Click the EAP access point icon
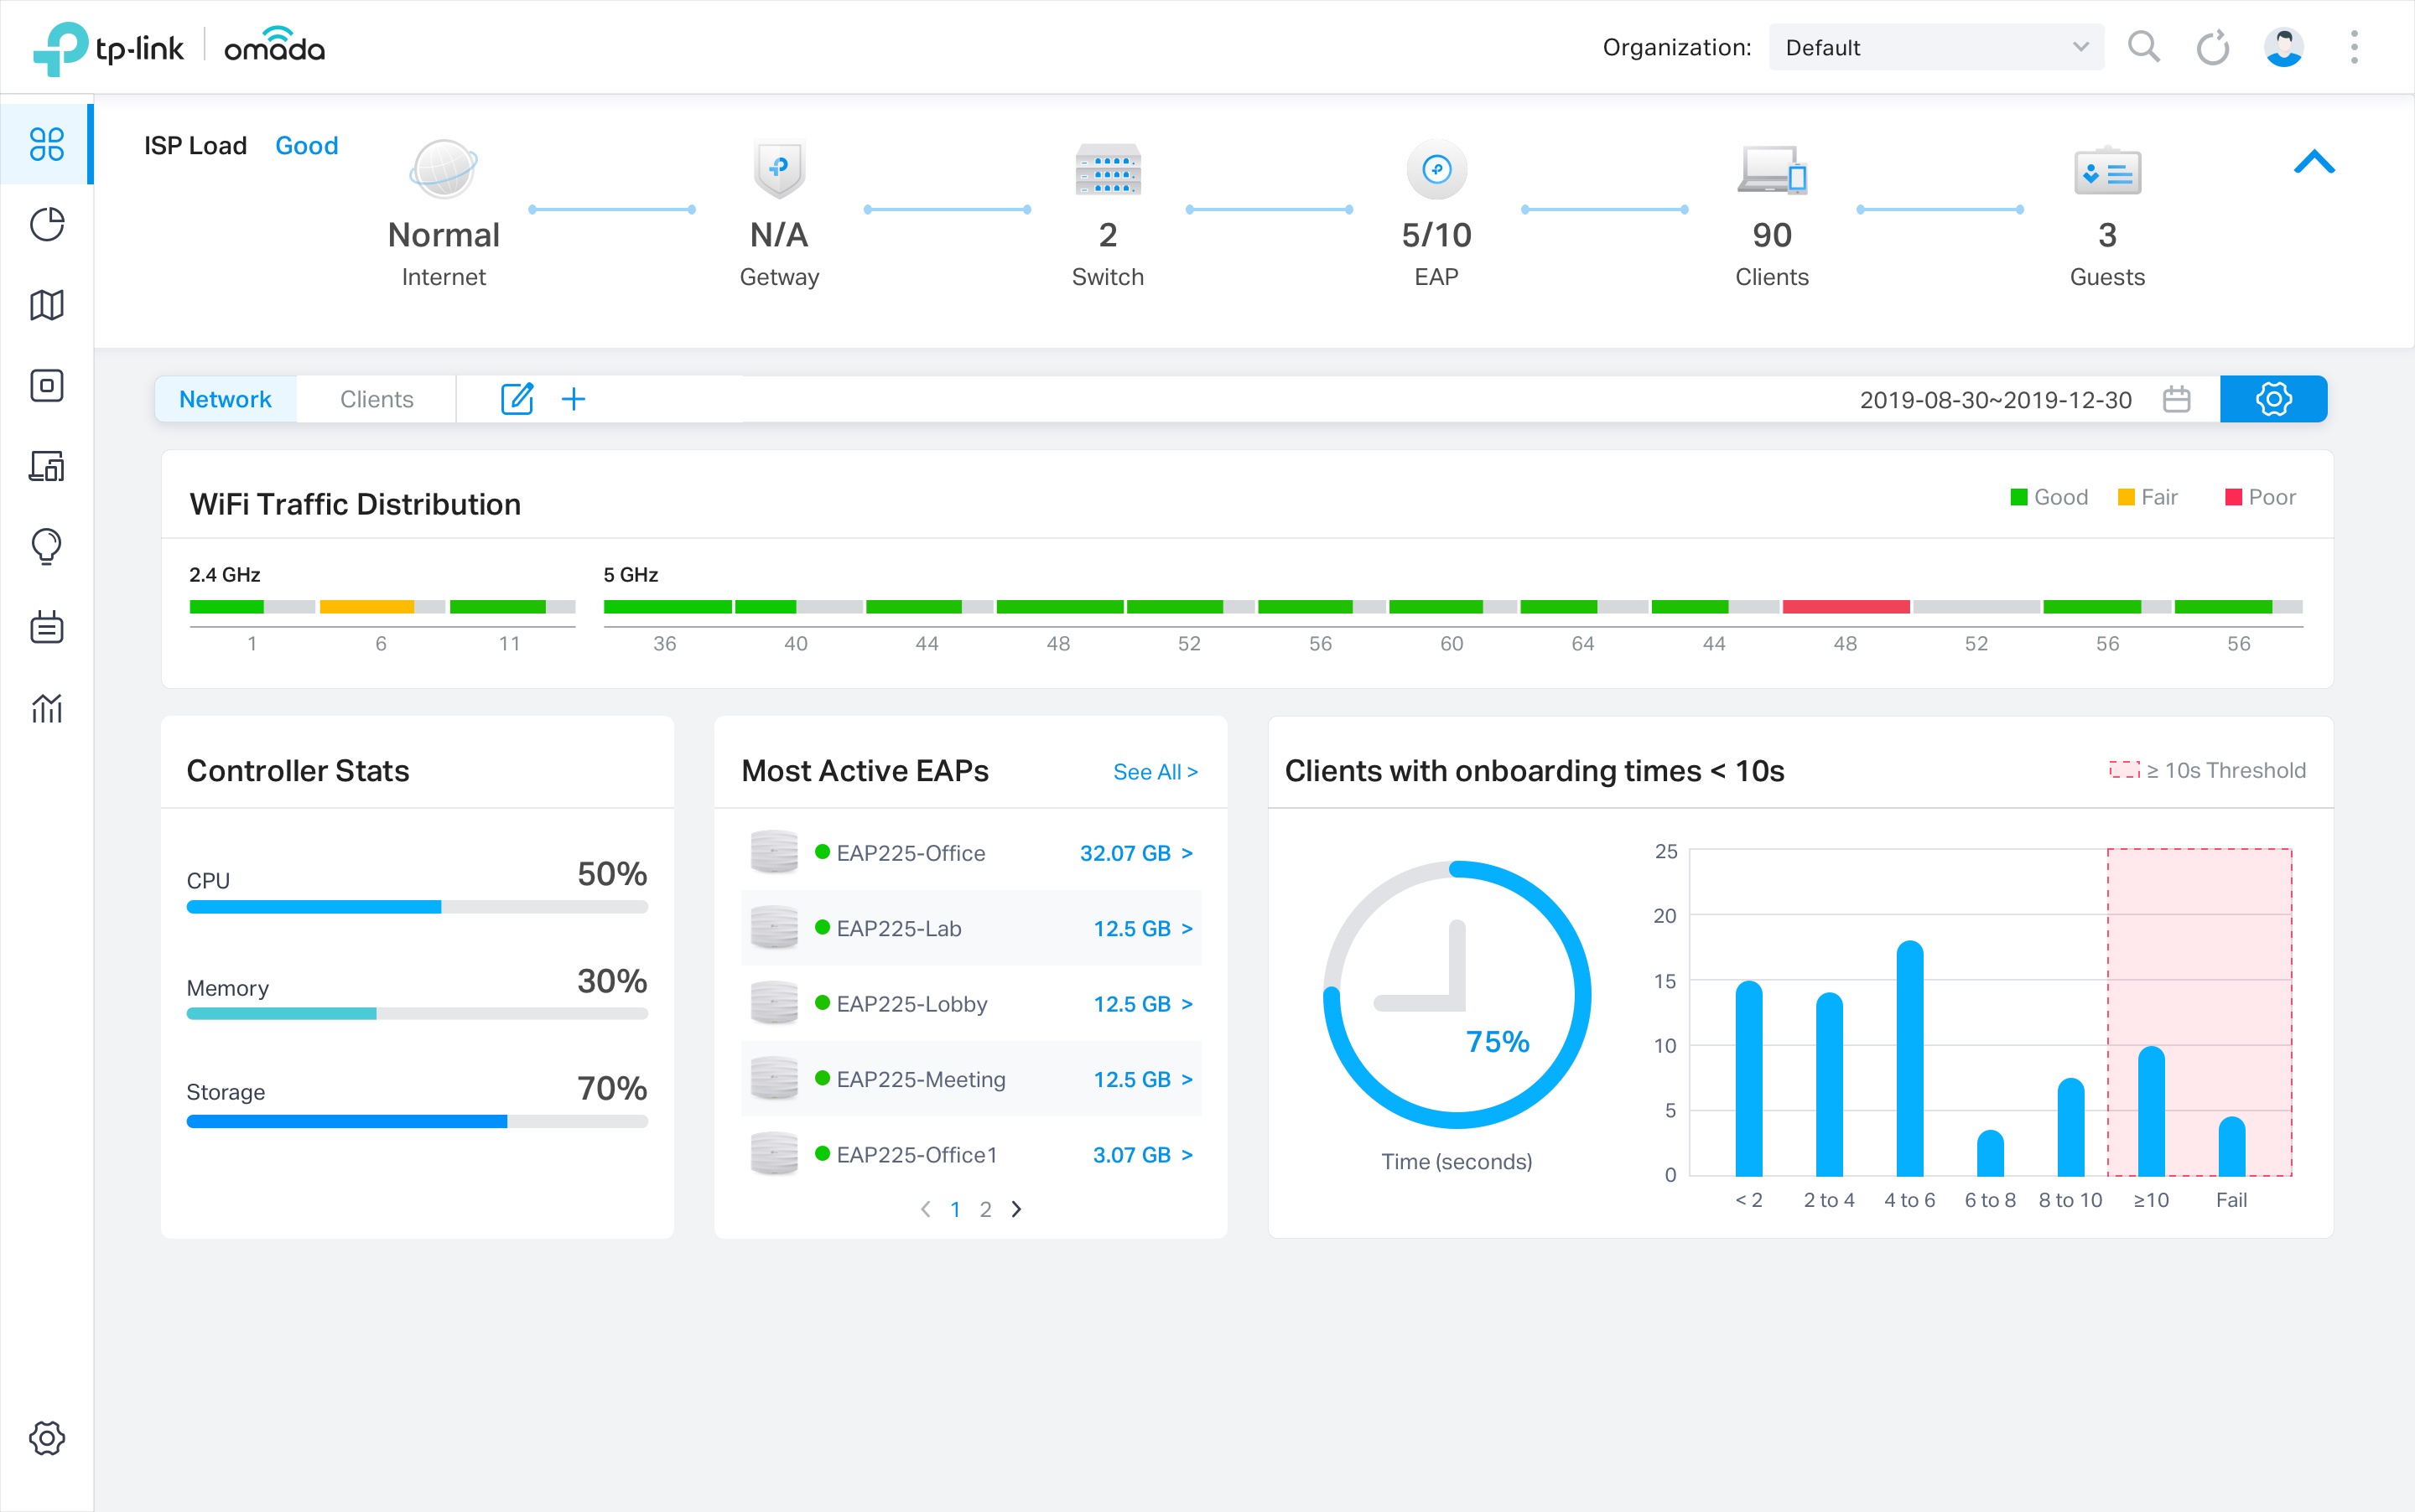Viewport: 2415px width, 1512px height. (1436, 169)
